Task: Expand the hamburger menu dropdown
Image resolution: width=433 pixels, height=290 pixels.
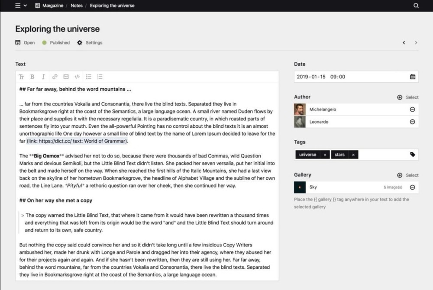Action: [21, 6]
